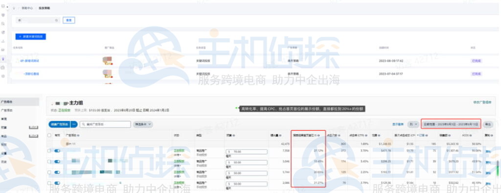Open the product thumbnail in the 顶部位置组 row

[x=107, y=74]
